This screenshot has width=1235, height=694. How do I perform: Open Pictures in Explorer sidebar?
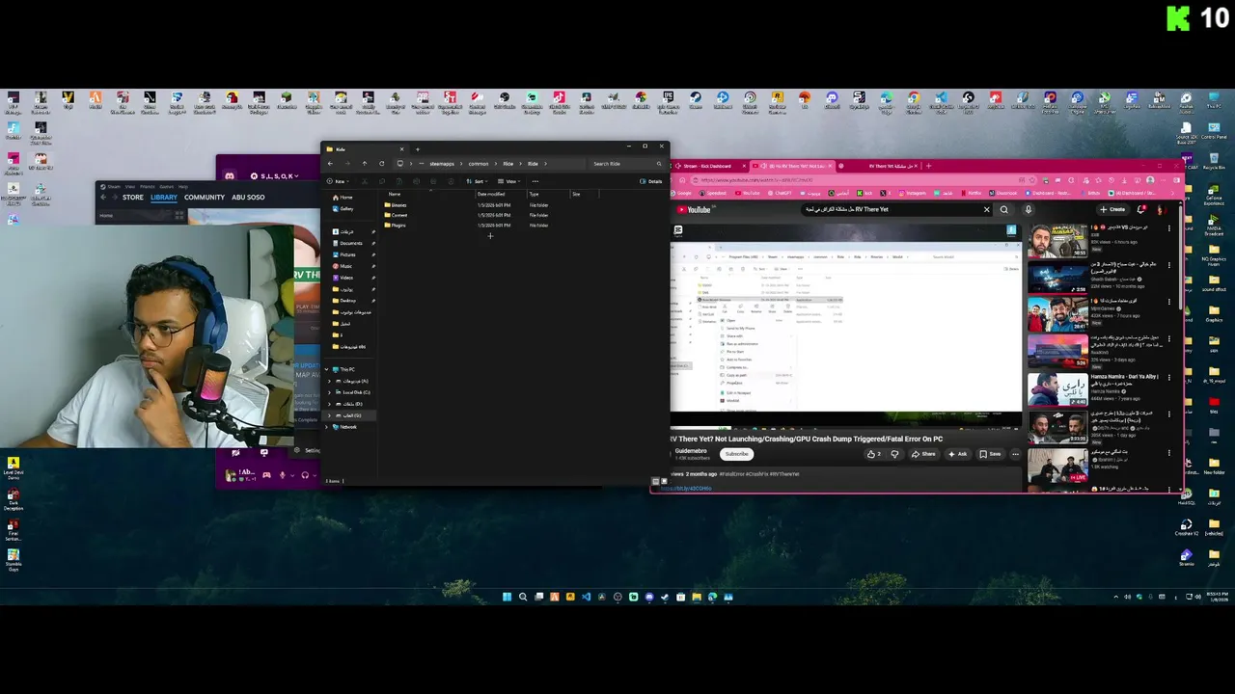(x=343, y=254)
